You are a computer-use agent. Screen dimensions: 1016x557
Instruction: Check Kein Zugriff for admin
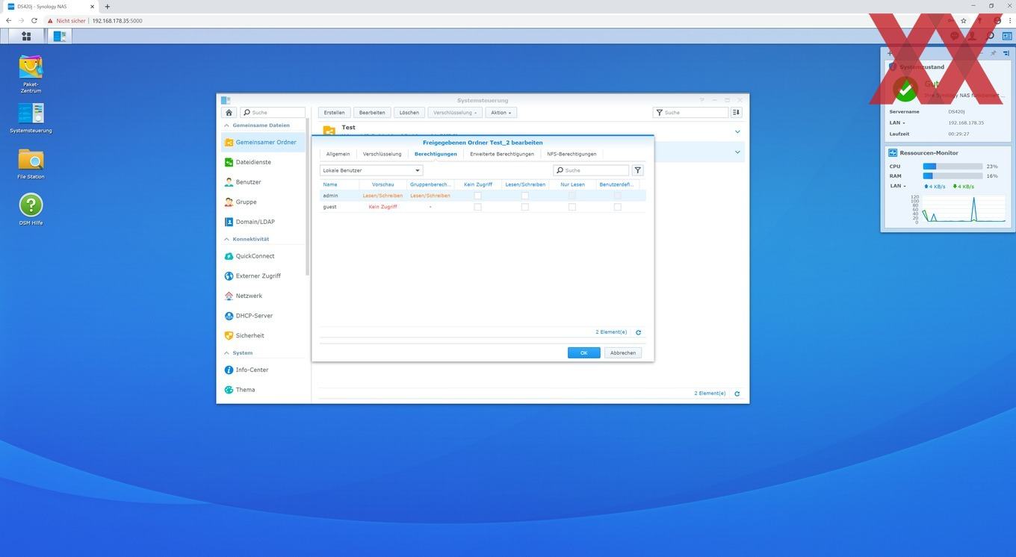coord(477,196)
